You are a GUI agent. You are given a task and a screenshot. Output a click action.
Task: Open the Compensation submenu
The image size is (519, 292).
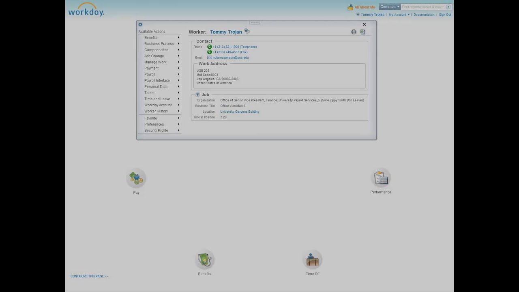(159, 50)
